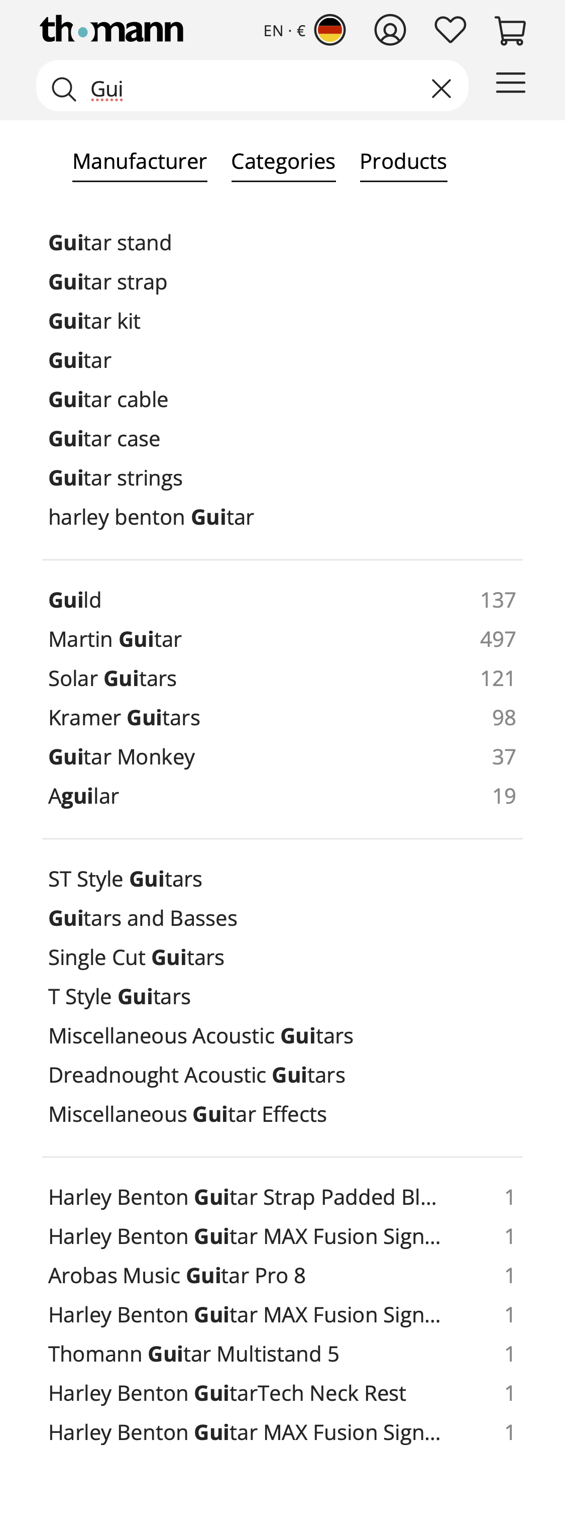Switch to the Manufacturer tab
565x1531 pixels.
coord(140,162)
